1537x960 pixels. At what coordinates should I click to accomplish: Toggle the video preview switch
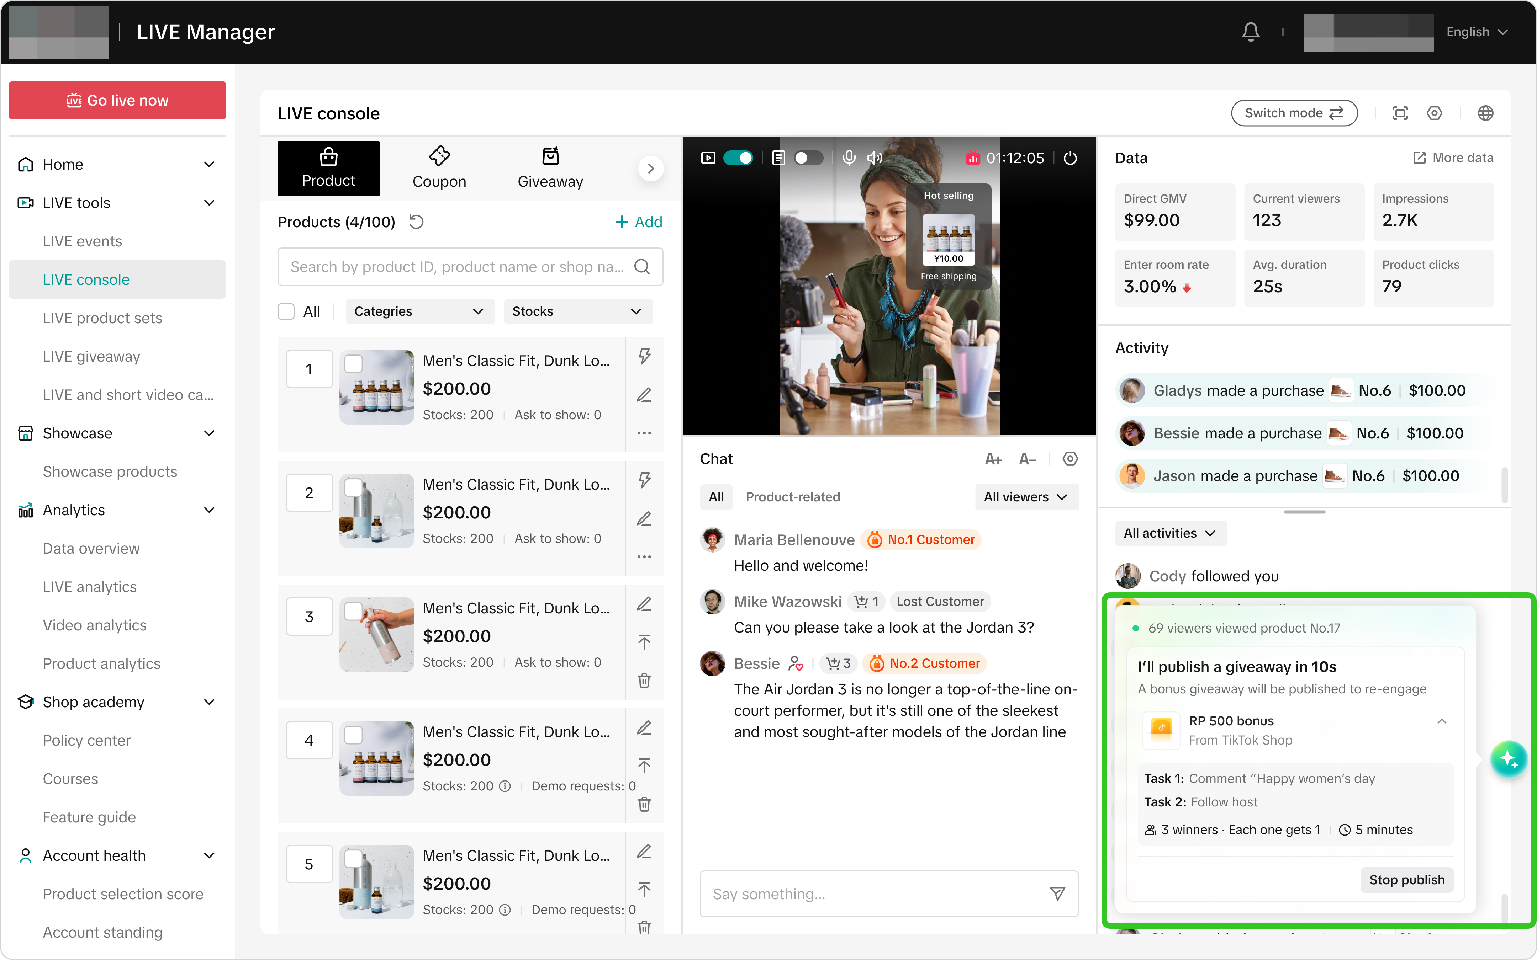pyautogui.click(x=738, y=158)
